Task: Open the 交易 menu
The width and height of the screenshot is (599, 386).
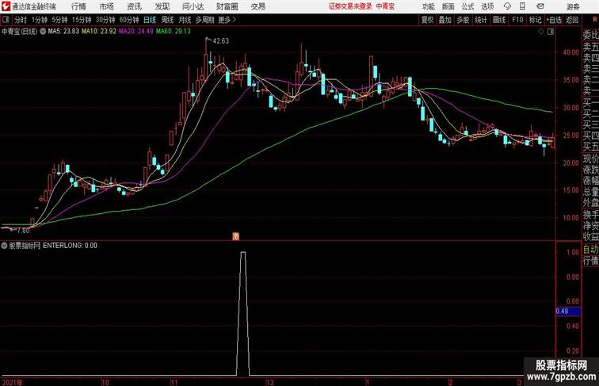Action: click(258, 6)
